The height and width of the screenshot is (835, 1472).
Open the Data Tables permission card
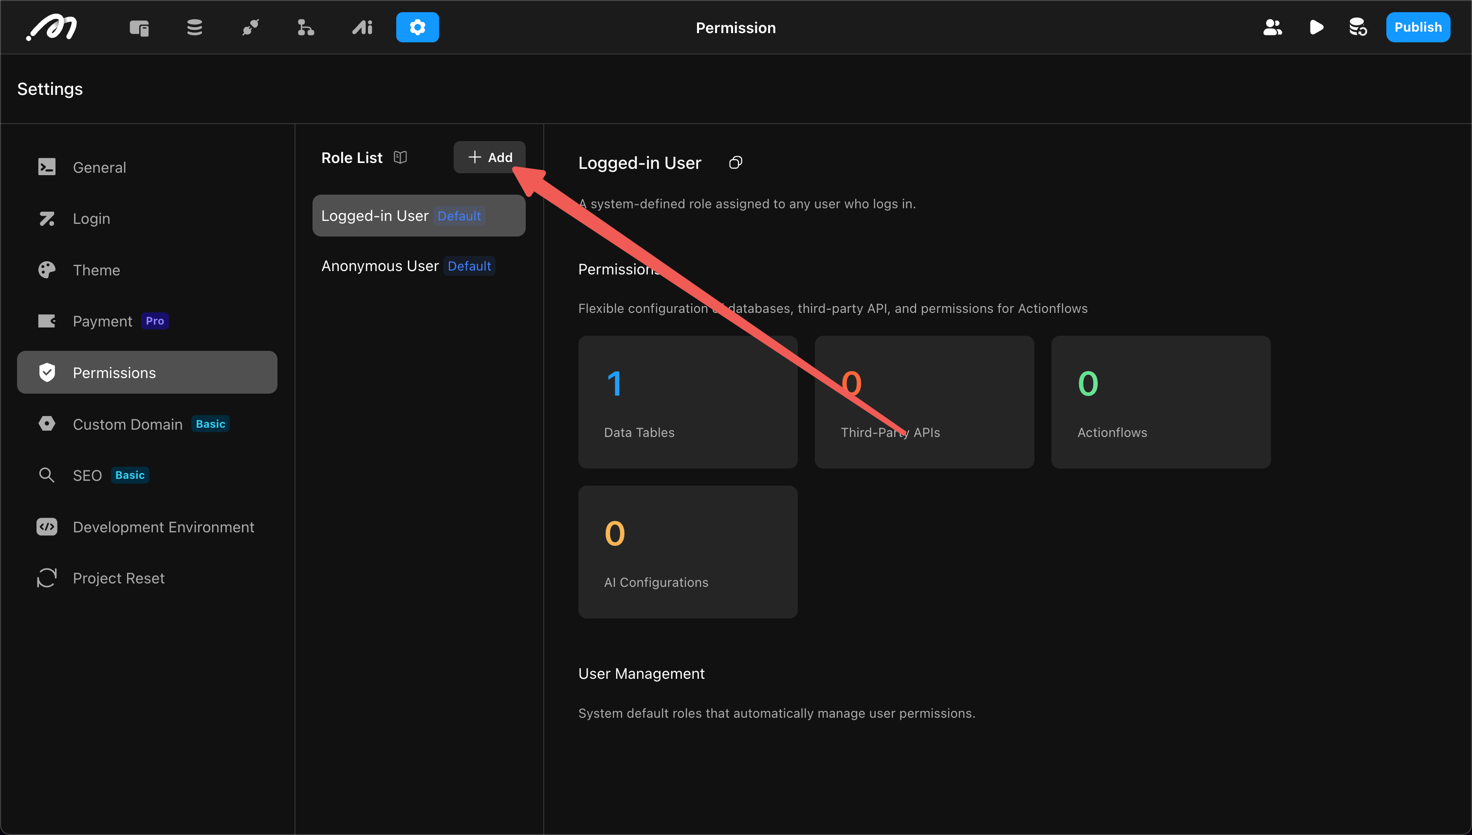pos(688,402)
